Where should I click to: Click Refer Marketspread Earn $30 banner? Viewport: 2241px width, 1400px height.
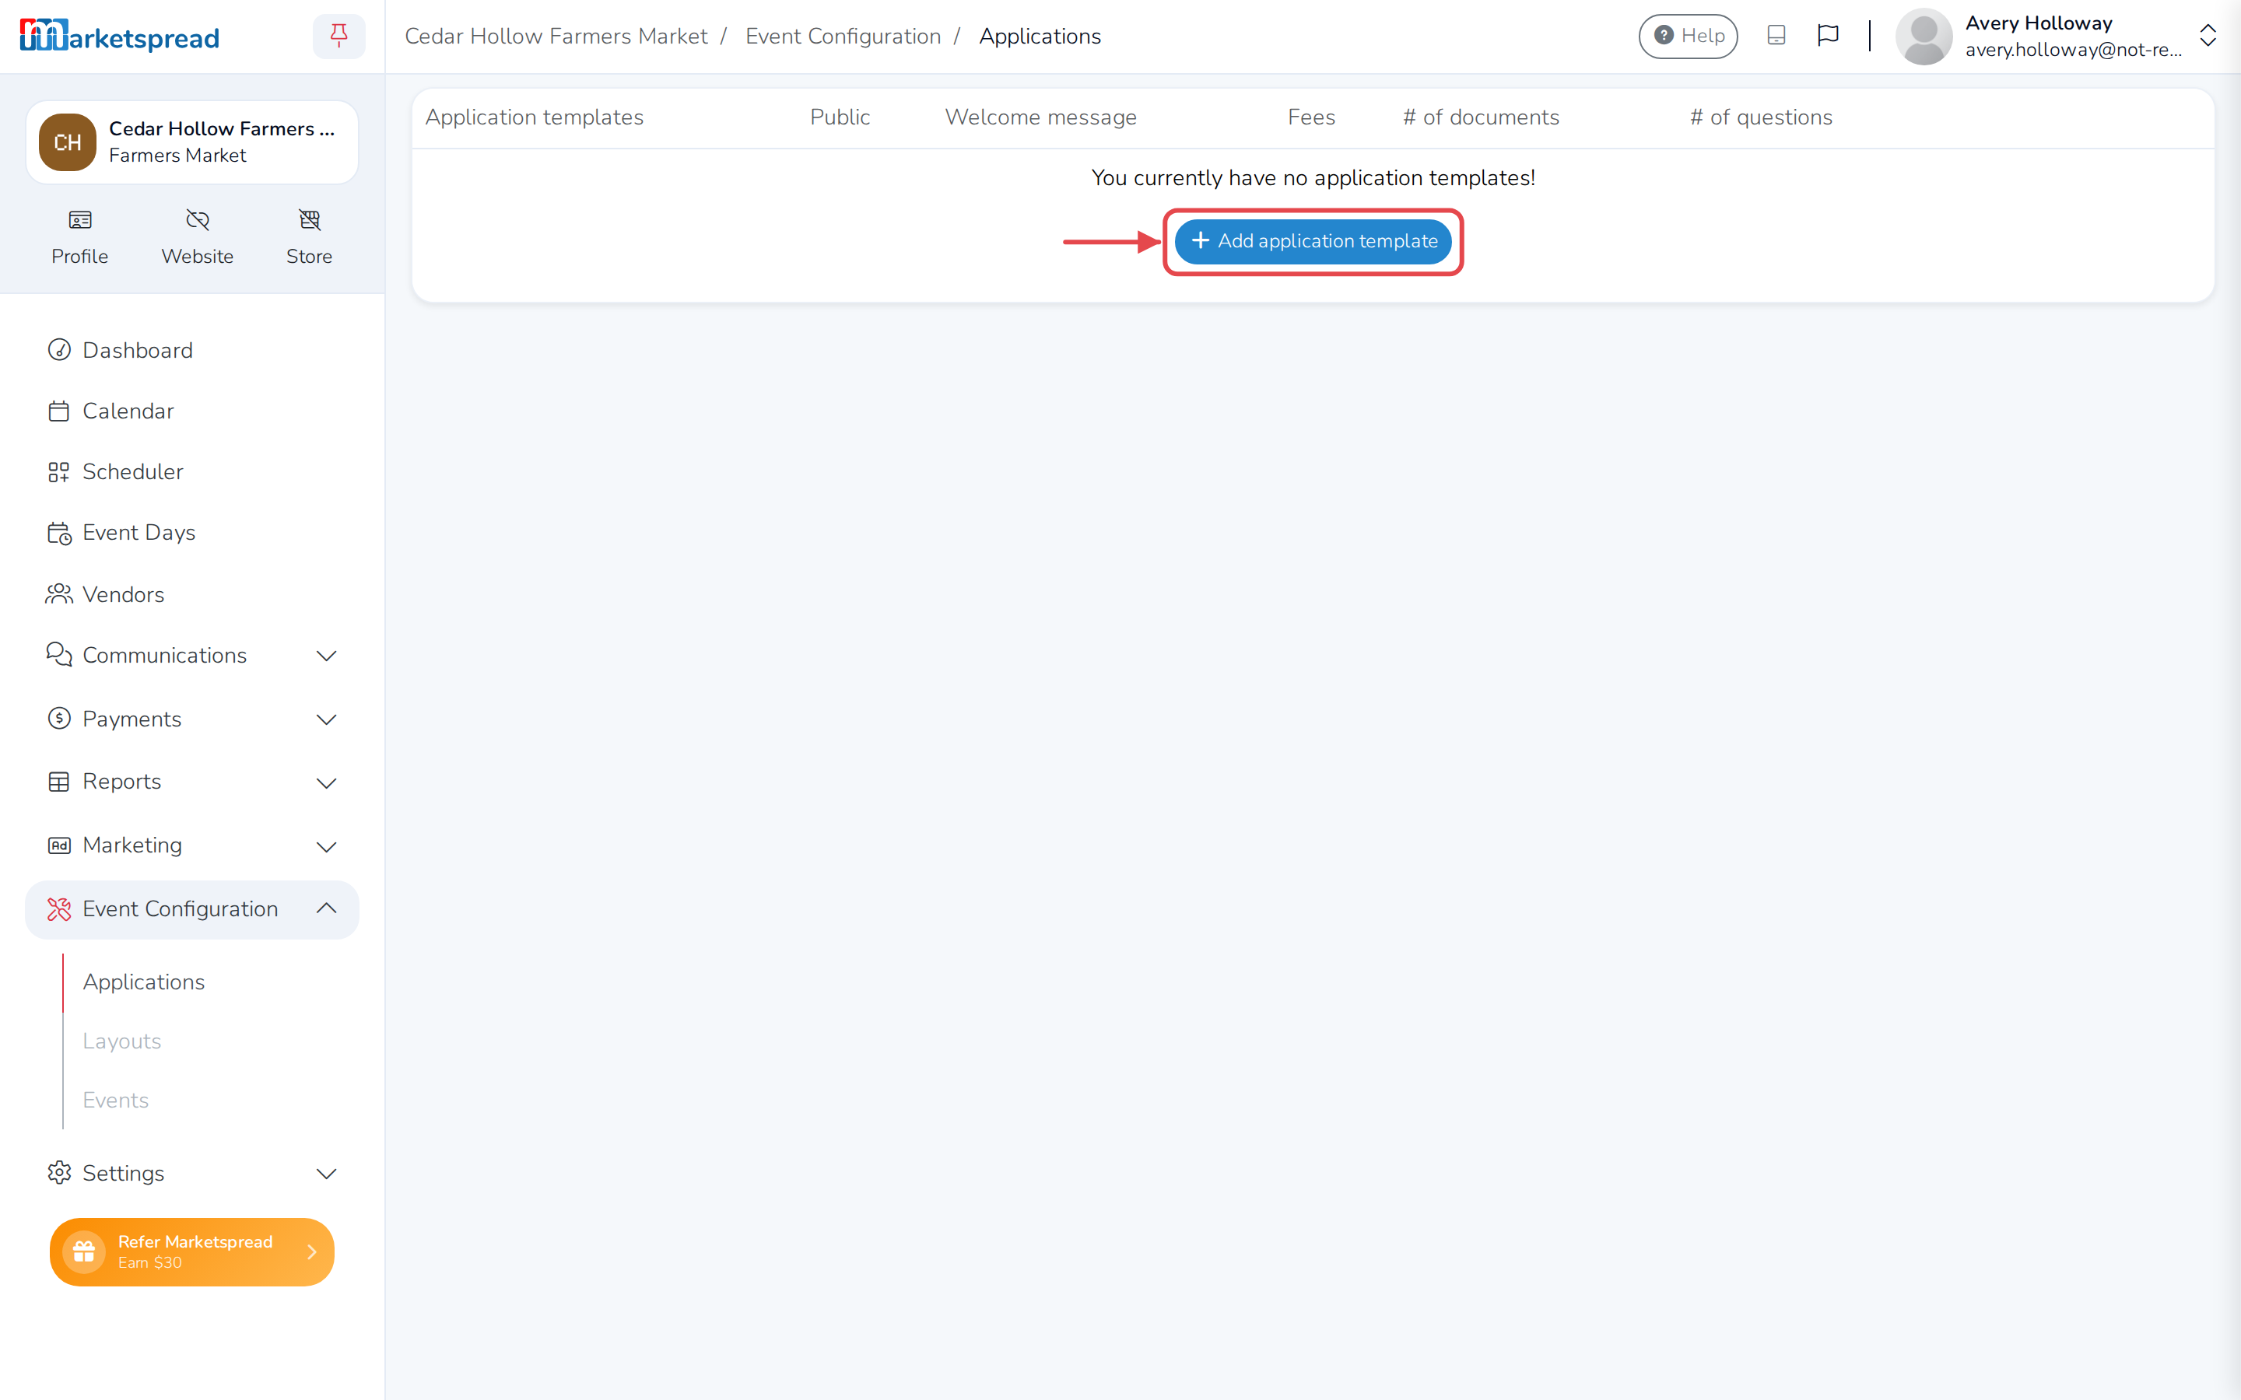point(191,1252)
